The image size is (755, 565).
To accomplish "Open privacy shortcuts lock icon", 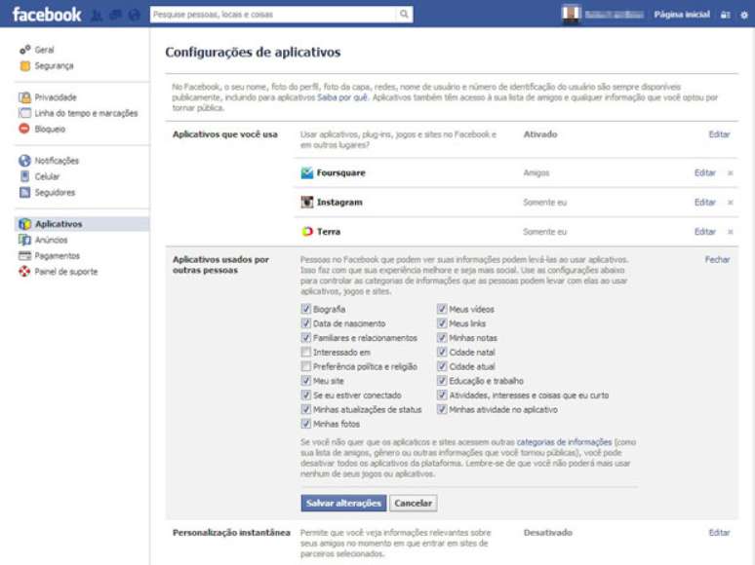I will point(725,15).
